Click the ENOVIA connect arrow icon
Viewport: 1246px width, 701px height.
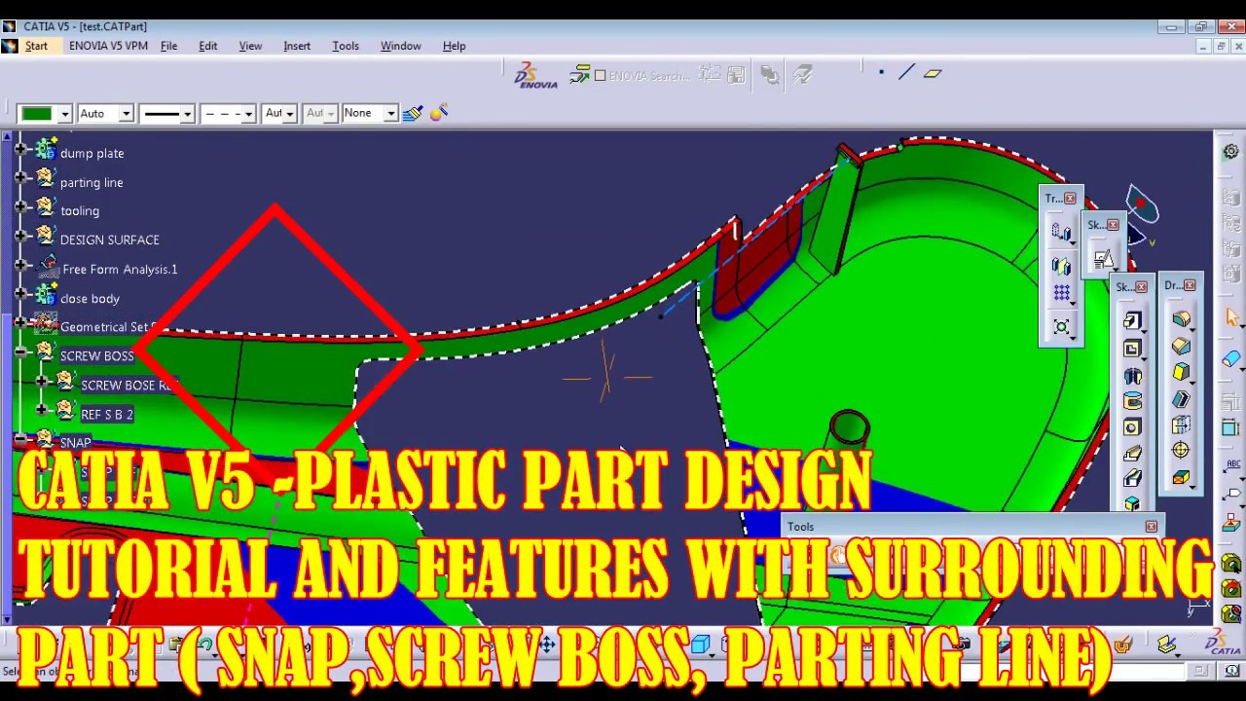[x=579, y=74]
